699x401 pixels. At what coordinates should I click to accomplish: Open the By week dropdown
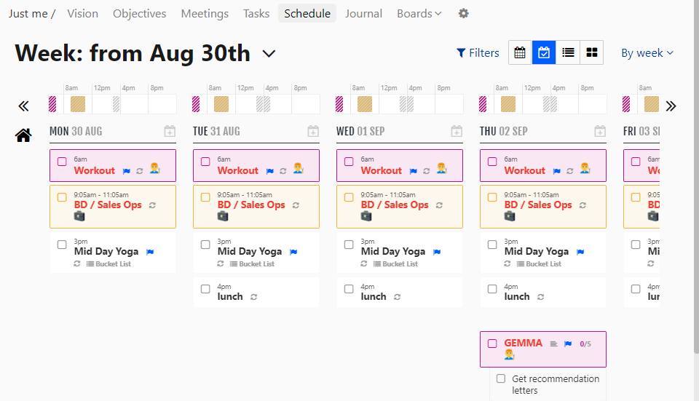pos(647,53)
